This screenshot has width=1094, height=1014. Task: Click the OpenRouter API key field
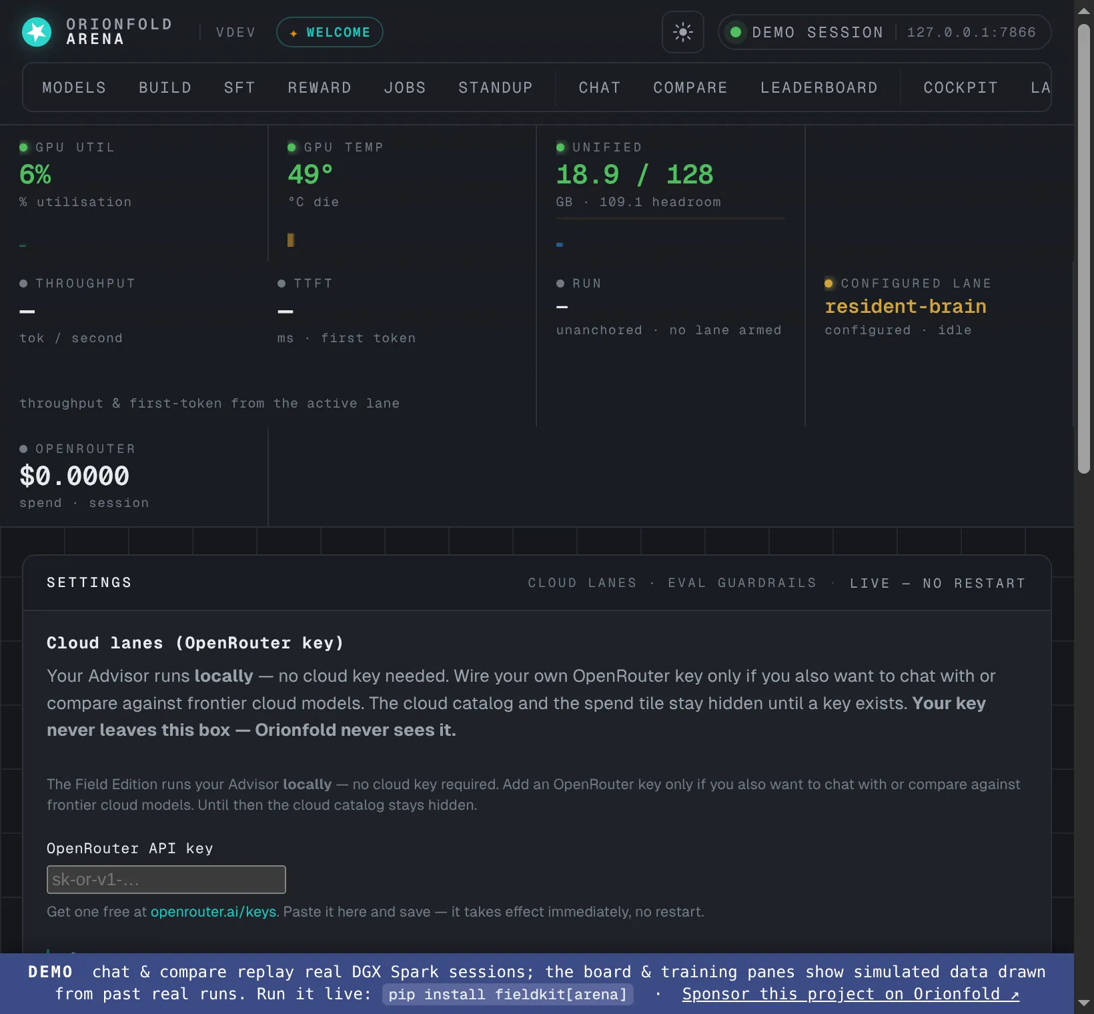[166, 879]
